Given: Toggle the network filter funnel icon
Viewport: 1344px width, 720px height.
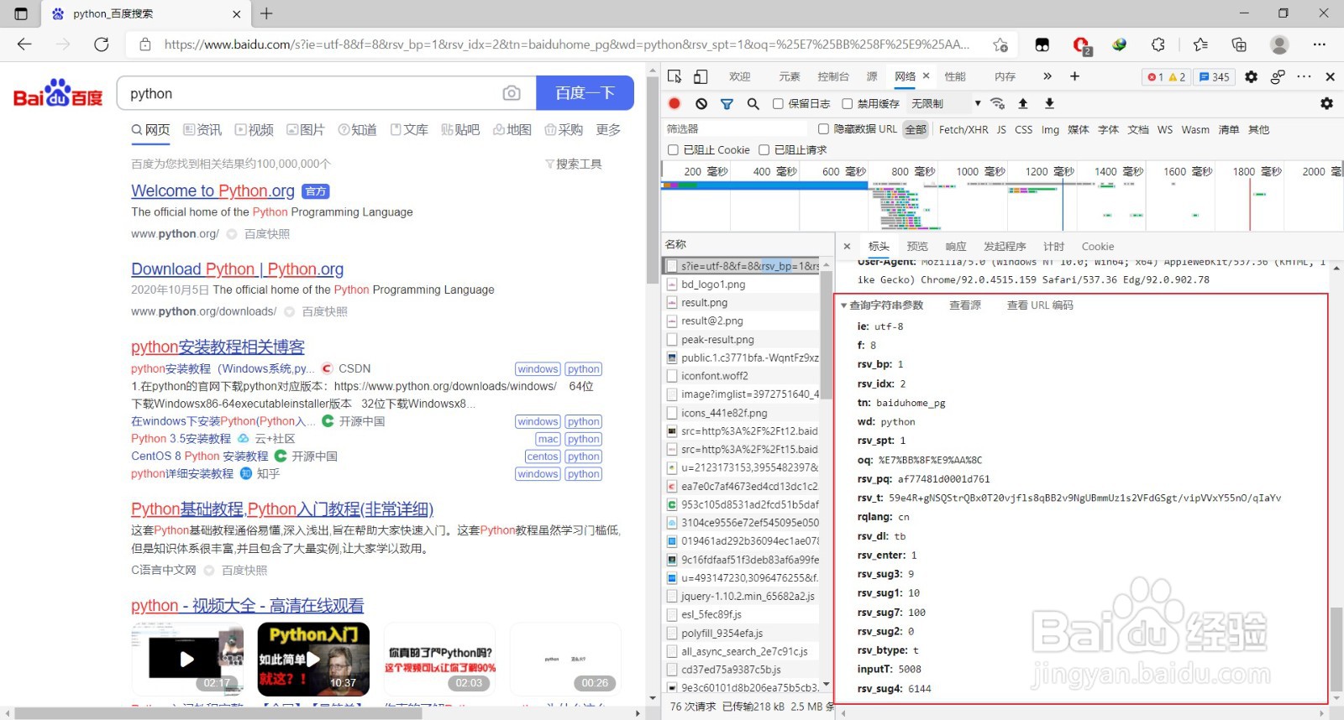Looking at the screenshot, I should pyautogui.click(x=727, y=103).
